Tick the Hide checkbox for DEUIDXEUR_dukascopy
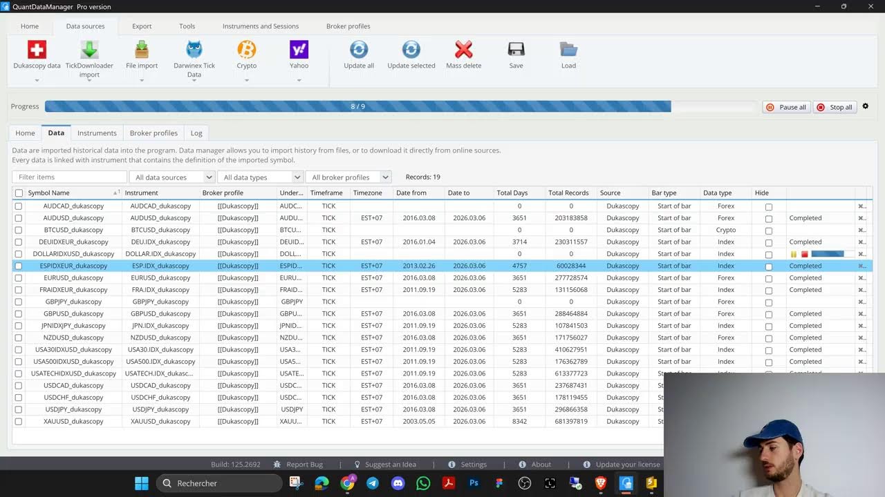Image resolution: width=885 pixels, height=497 pixels. pos(768,242)
